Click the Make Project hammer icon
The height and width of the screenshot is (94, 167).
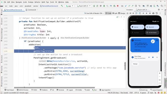point(62,6)
